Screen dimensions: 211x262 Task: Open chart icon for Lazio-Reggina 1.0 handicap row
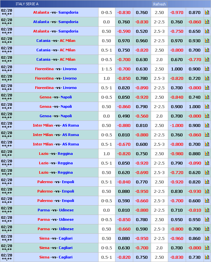pyautogui.click(x=207, y=153)
